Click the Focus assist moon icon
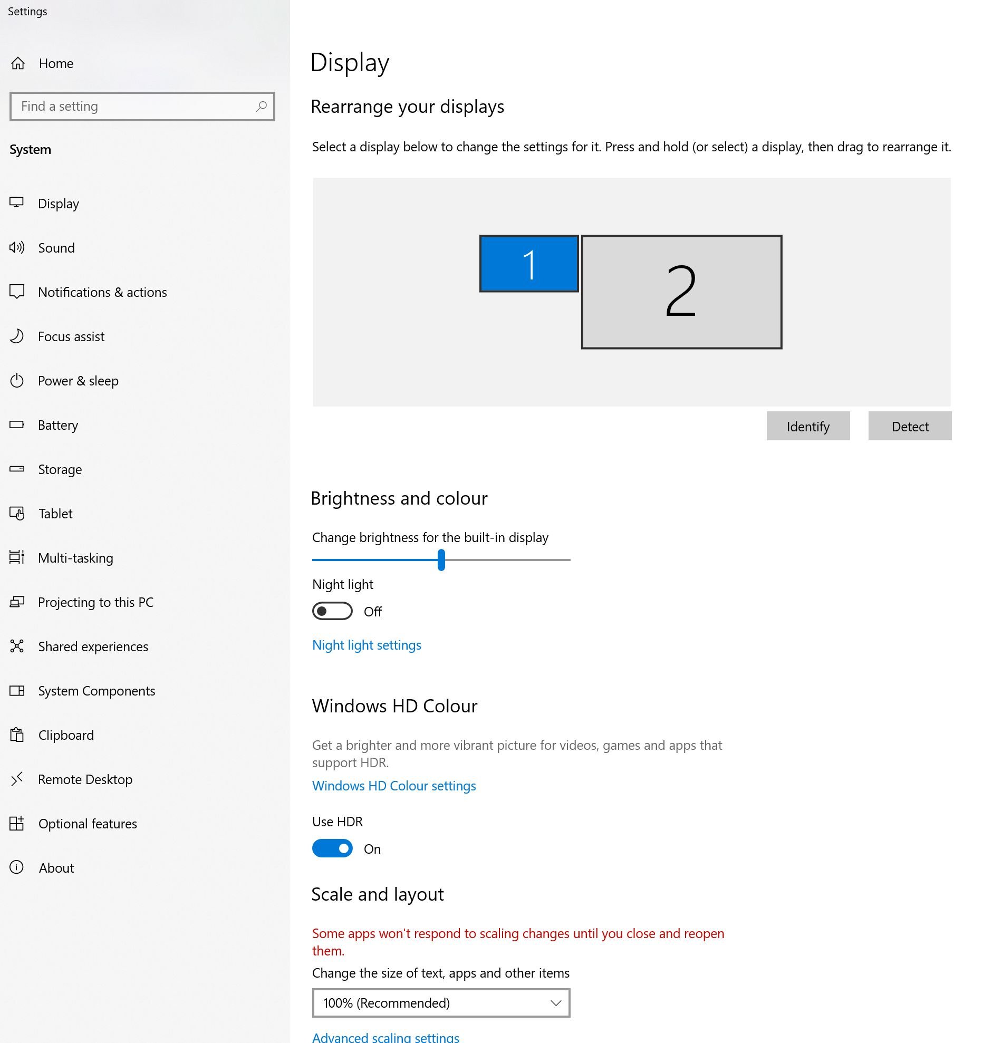 17,336
